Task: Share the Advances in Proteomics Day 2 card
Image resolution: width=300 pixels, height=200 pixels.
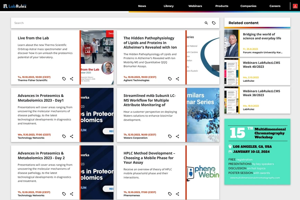Action: click(x=72, y=194)
